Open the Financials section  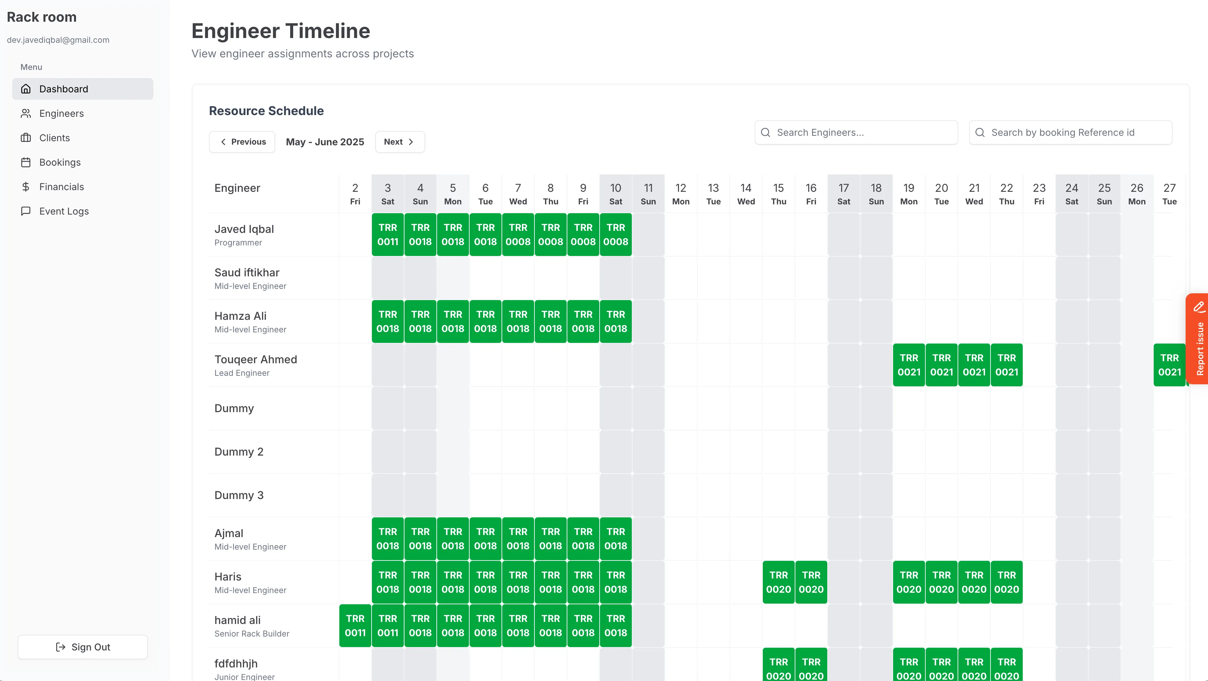tap(82, 187)
